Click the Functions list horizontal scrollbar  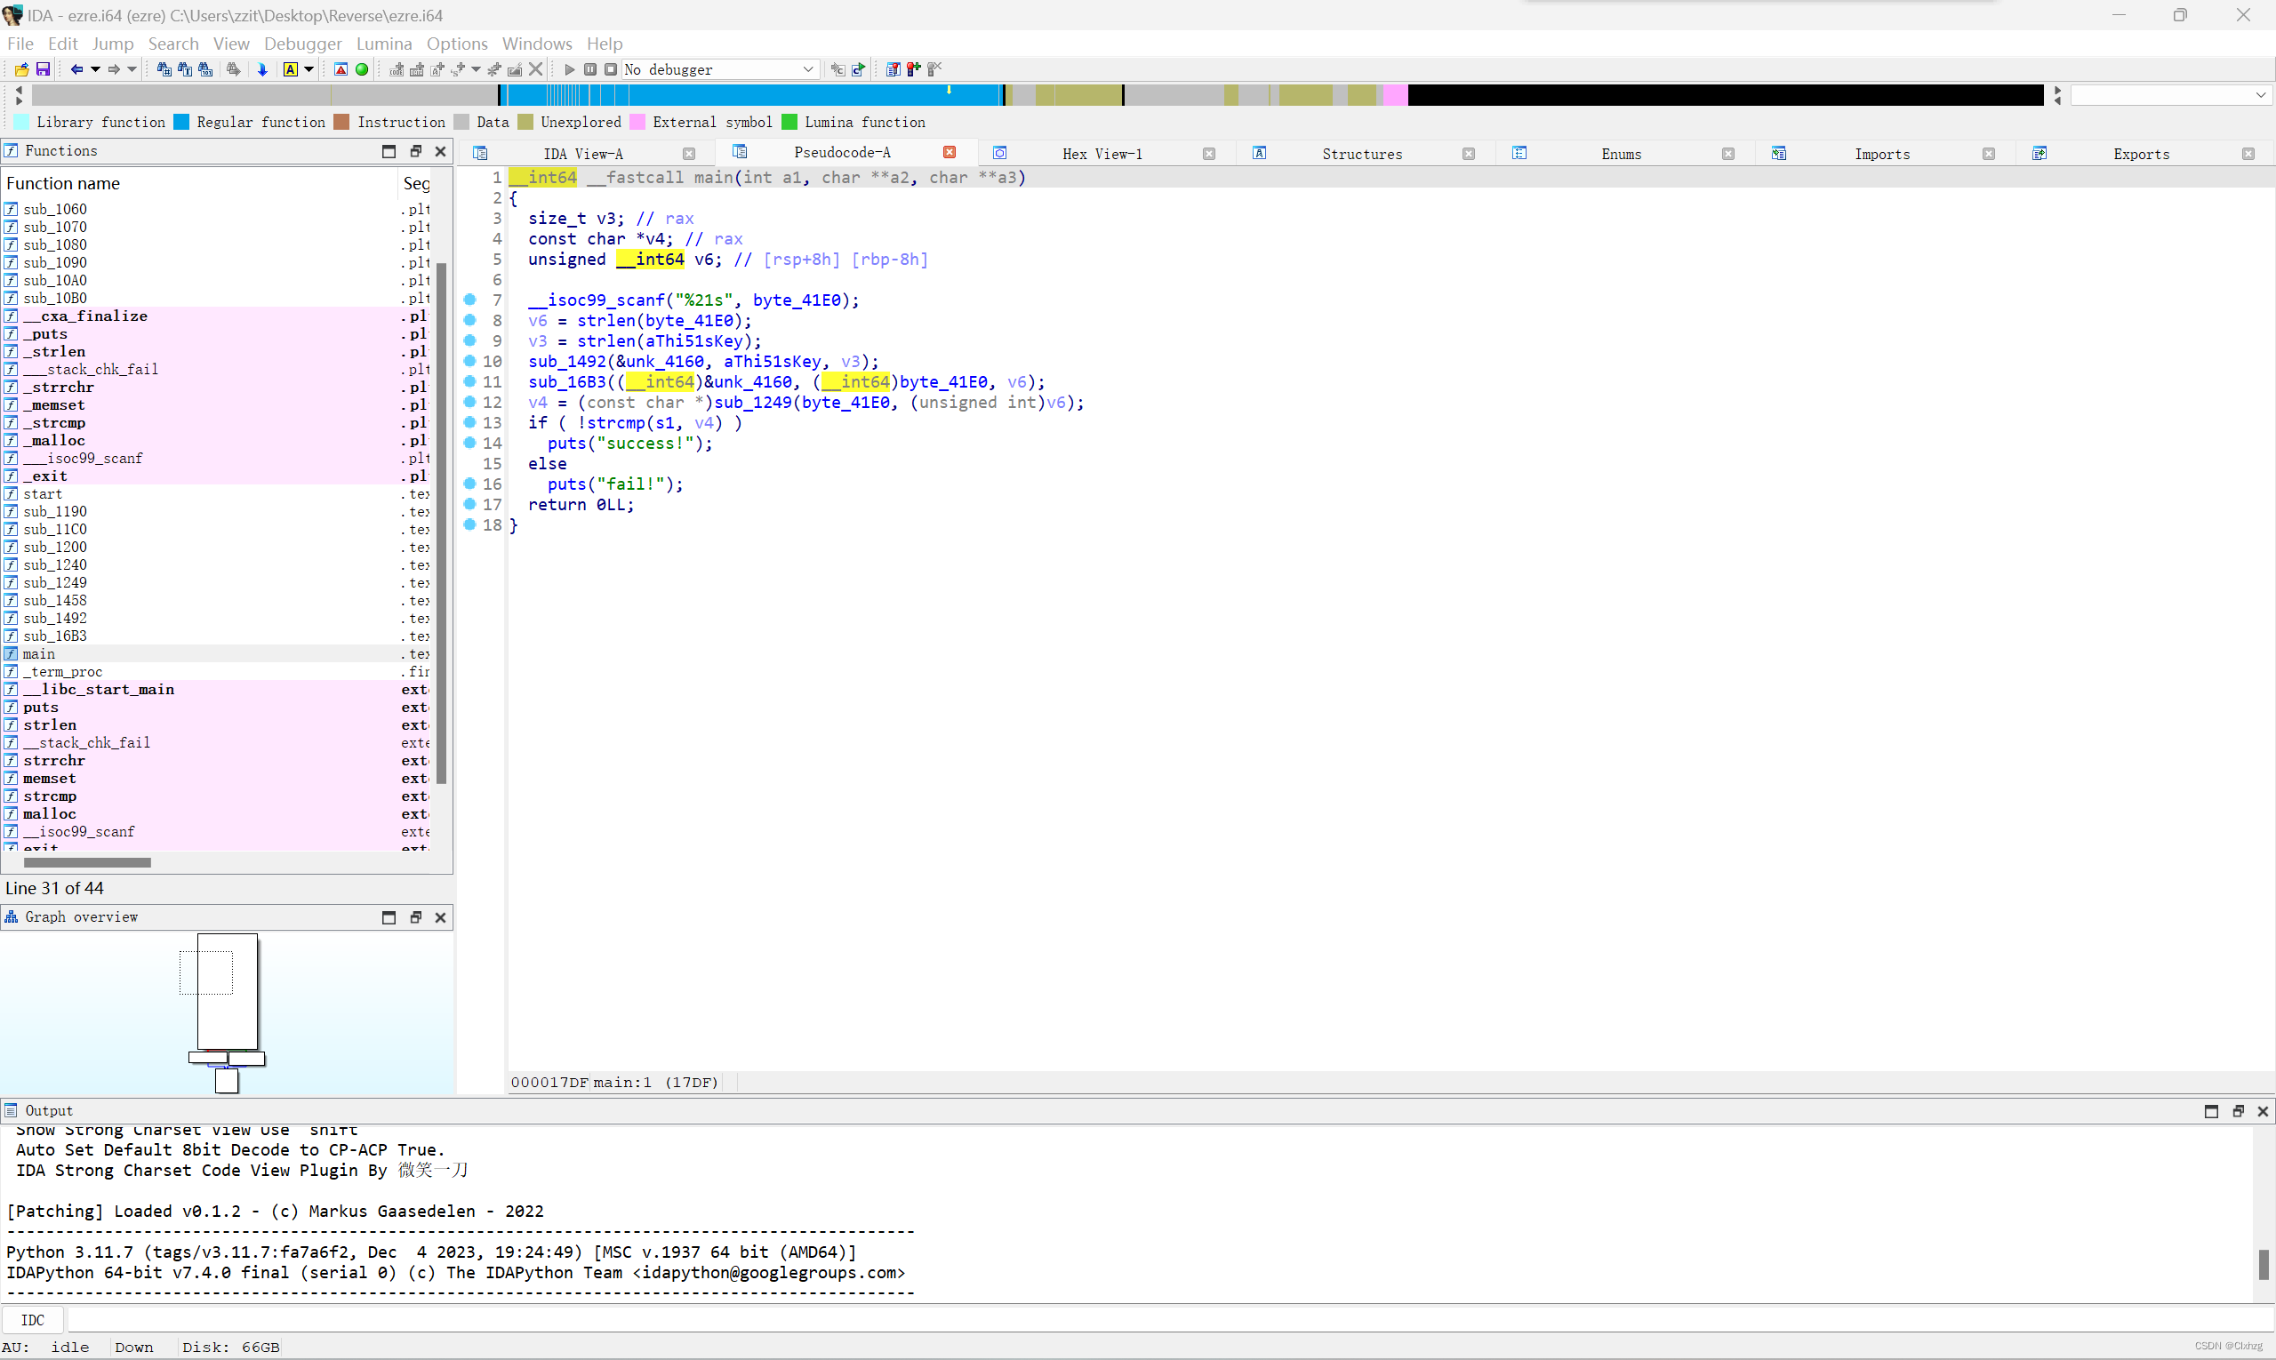87,862
